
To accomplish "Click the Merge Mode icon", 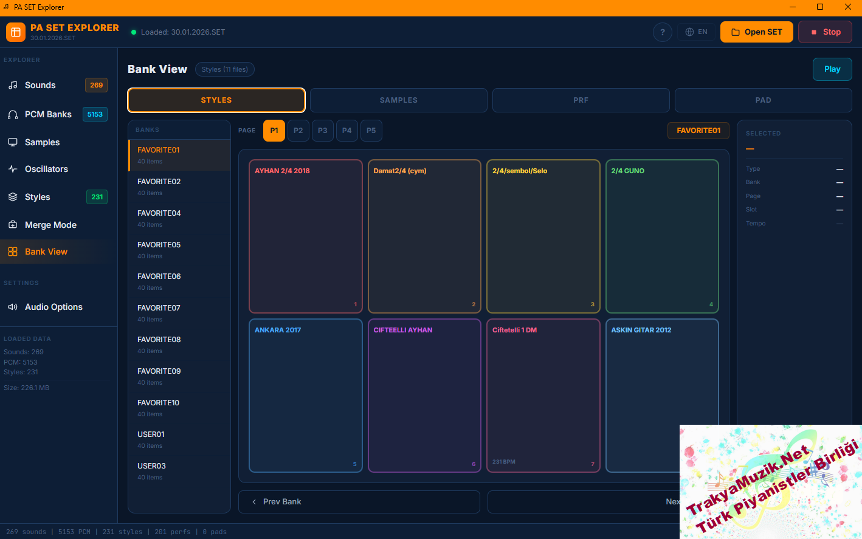I will [13, 225].
